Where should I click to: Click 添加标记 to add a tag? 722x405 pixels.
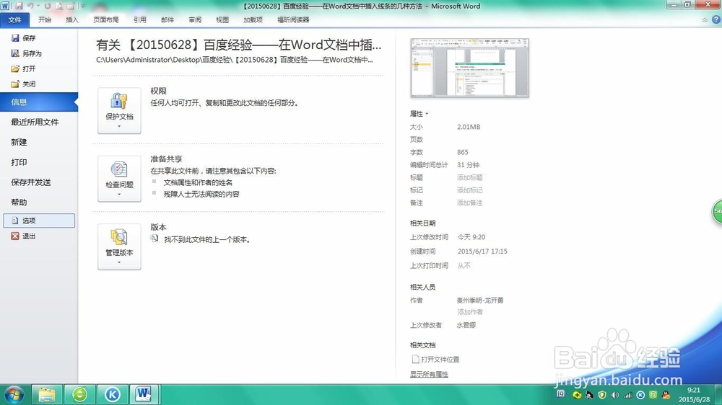[470, 190]
